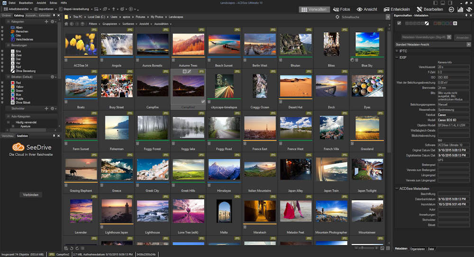Screen dimensions: 474x257
Task: Switch to the Organisieren tab
Action: tap(417, 248)
